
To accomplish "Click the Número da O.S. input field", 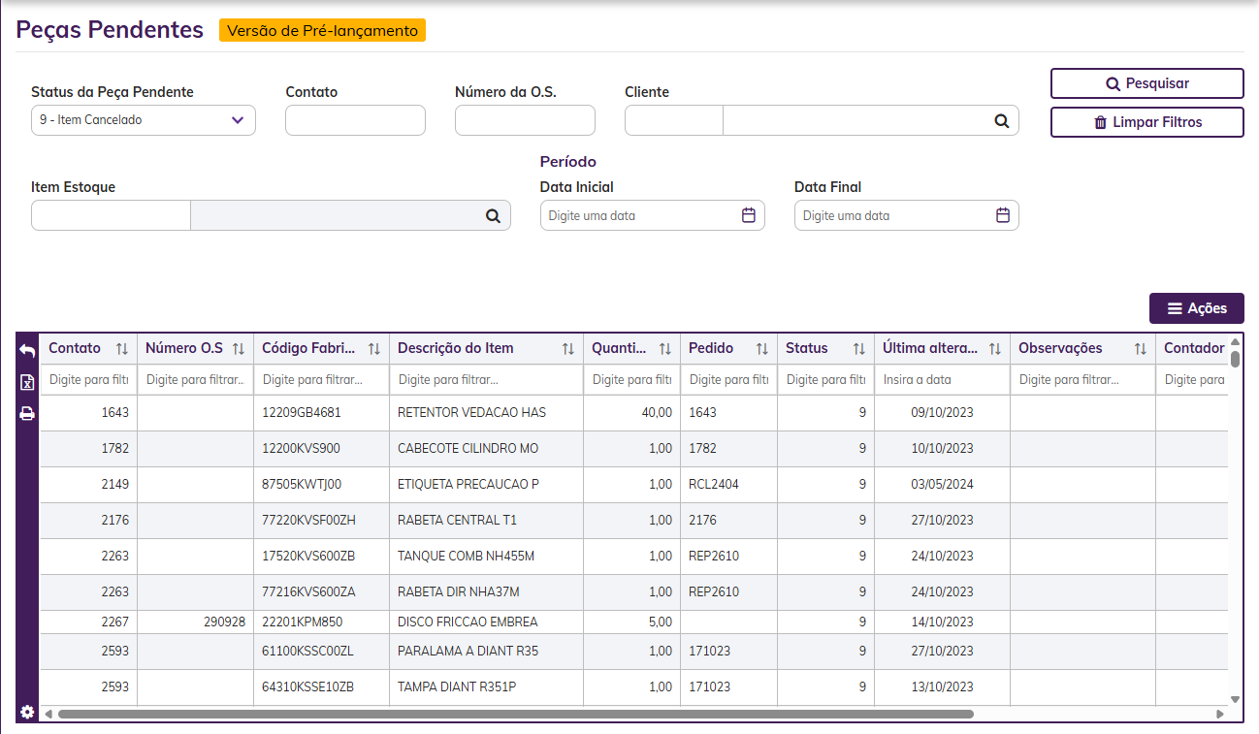I will pos(524,120).
